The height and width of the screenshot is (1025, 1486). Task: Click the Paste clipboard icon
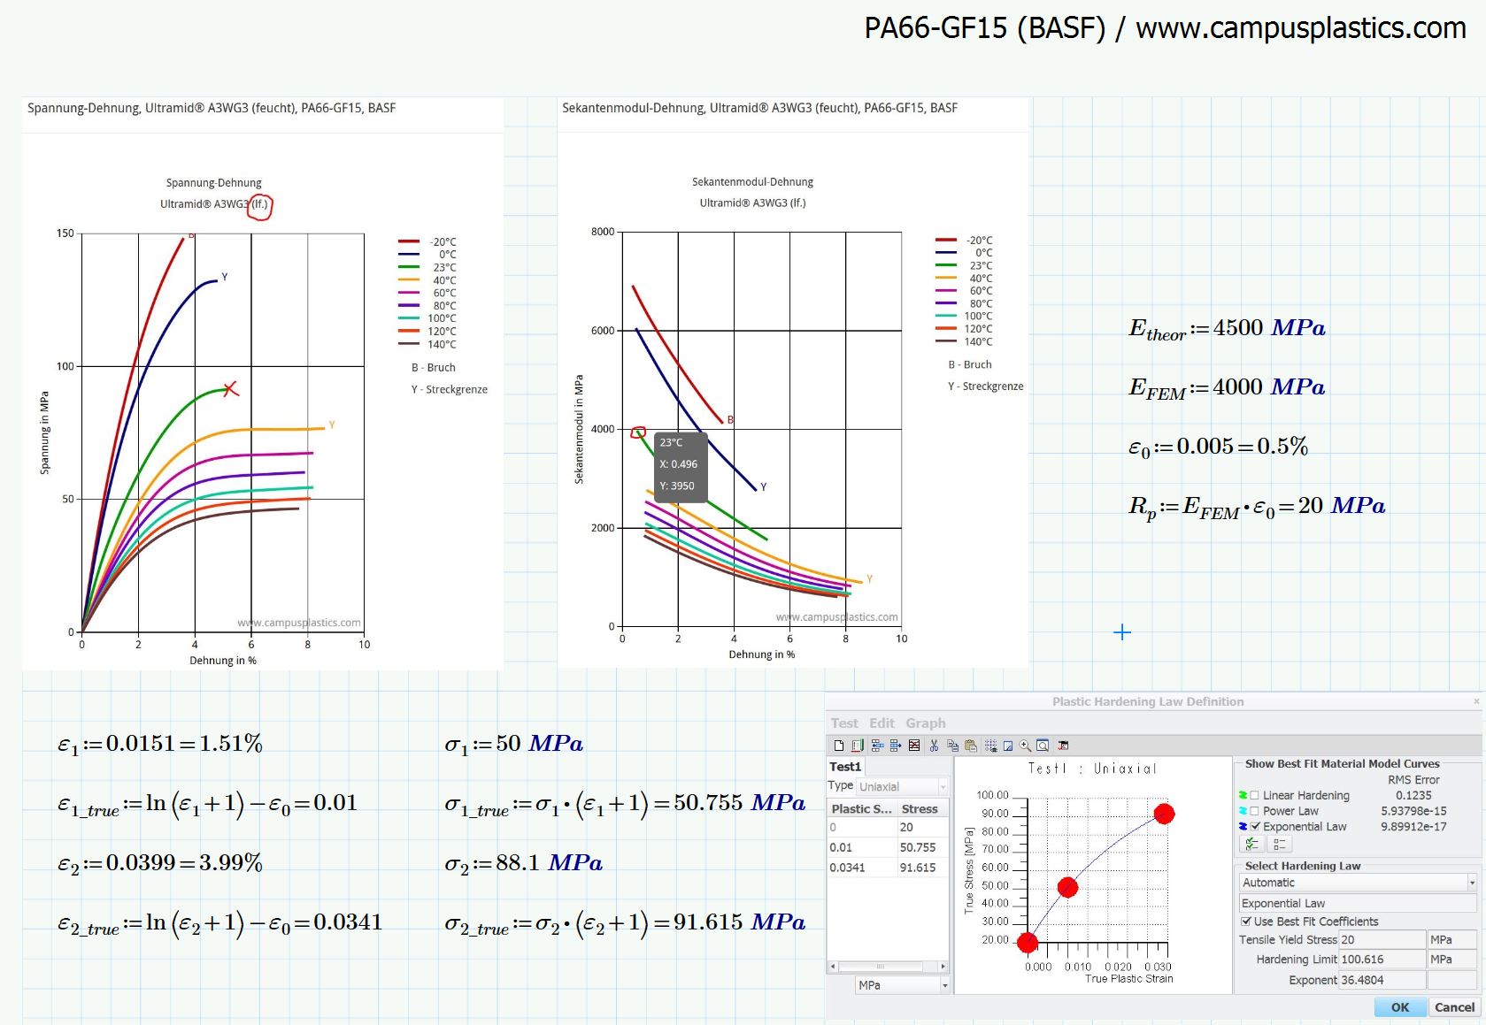[x=972, y=746]
